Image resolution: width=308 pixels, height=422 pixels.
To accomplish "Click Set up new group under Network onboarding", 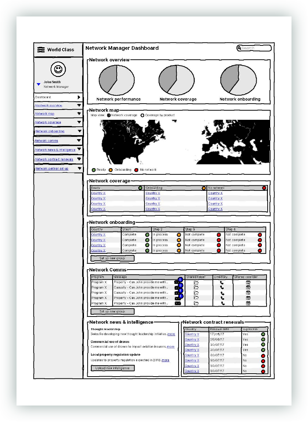I will click(112, 258).
